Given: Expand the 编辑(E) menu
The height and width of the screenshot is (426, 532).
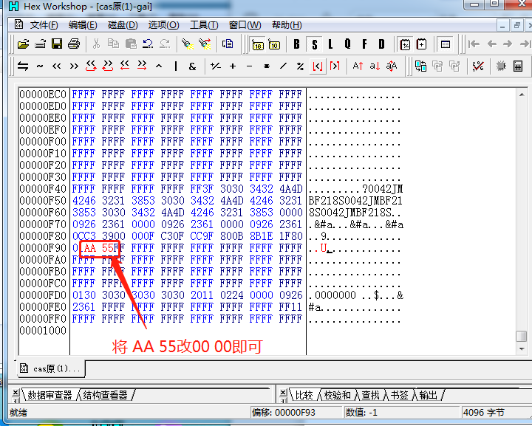Looking at the screenshot, I should pyautogui.click(x=83, y=24).
